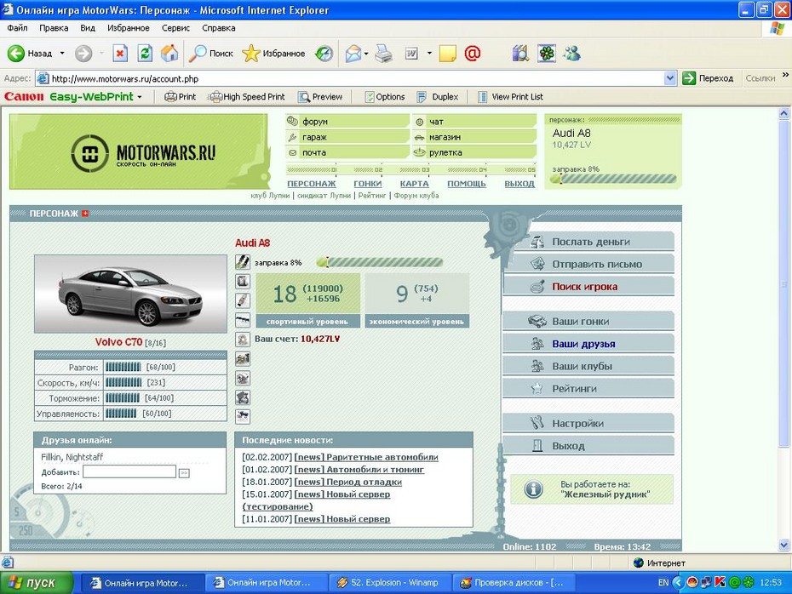Click High Speed Print in Canon toolbar

248,96
